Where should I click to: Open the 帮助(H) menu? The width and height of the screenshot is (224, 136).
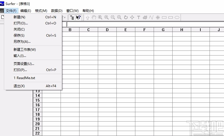88,11
